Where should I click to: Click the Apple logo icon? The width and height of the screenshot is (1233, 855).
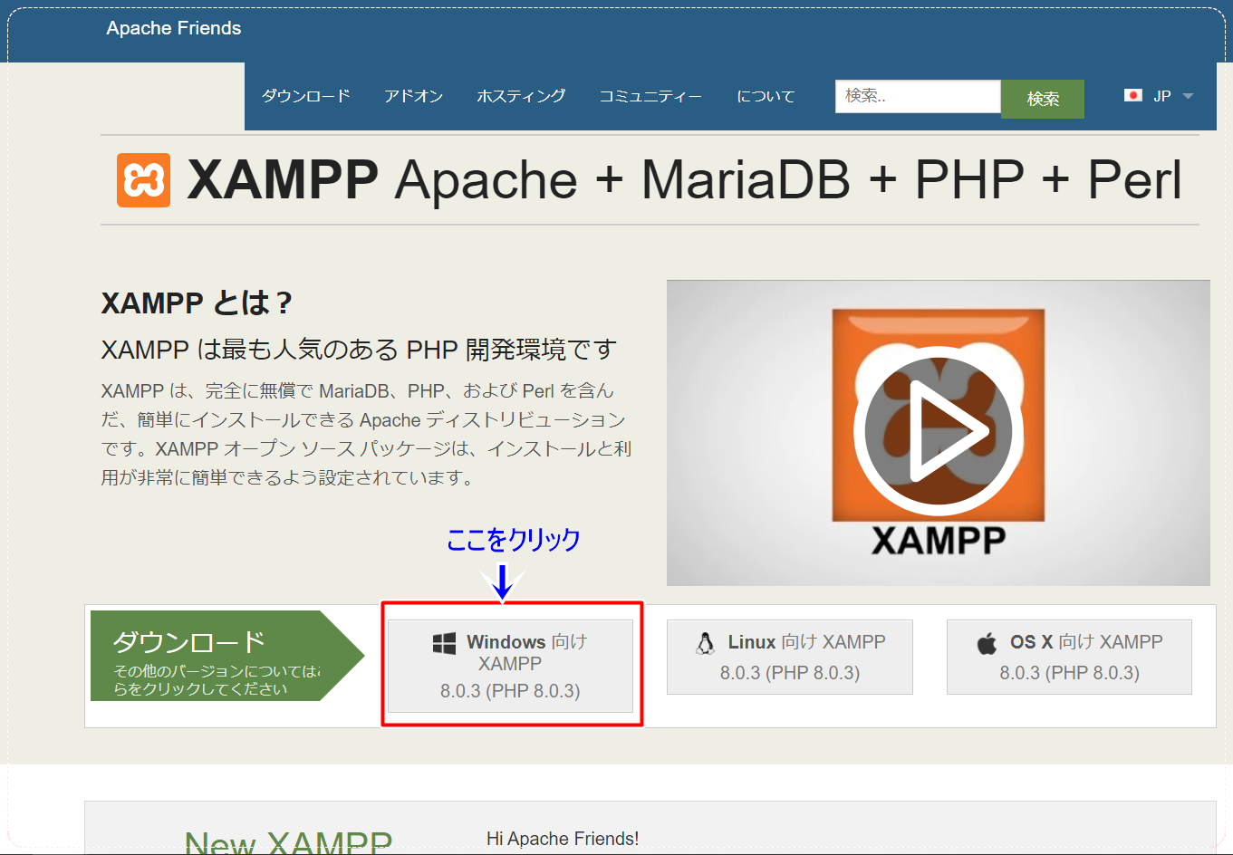(987, 643)
